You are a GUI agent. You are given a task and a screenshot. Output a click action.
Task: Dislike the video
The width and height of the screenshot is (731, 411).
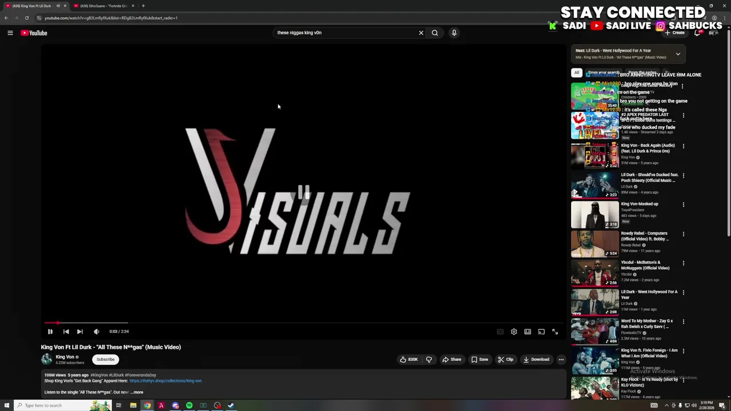click(x=429, y=360)
